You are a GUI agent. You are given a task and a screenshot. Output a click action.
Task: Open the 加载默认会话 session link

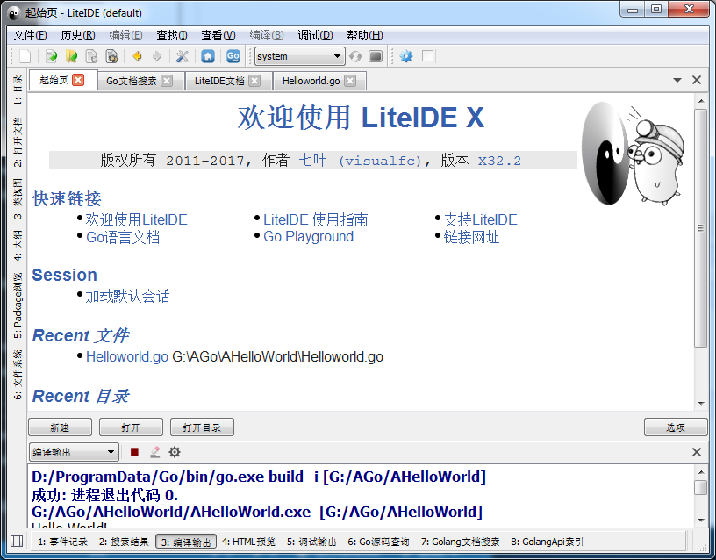tap(127, 296)
